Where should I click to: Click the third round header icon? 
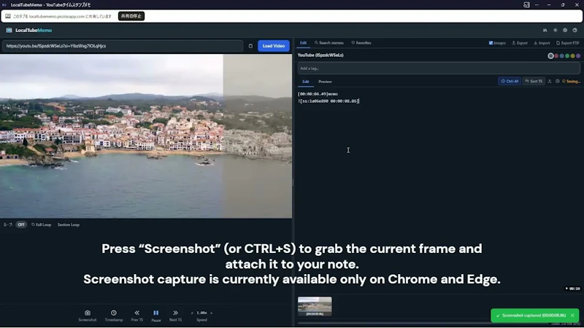pos(565,30)
